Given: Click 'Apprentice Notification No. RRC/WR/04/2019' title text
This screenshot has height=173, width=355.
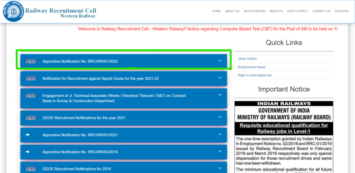Looking at the screenshot, I should [x=80, y=152].
